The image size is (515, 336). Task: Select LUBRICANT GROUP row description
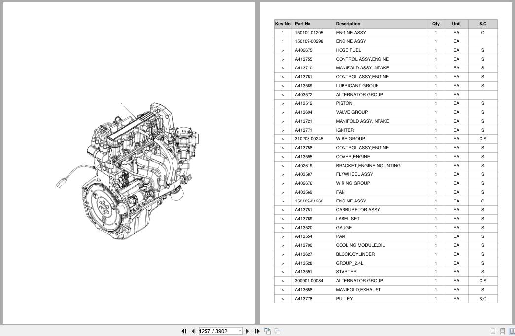[x=357, y=86]
